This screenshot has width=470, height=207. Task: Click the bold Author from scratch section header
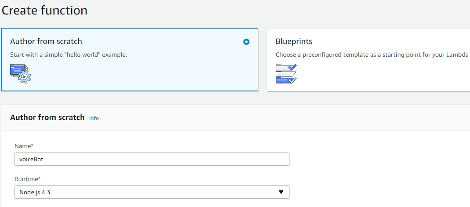[x=47, y=117]
